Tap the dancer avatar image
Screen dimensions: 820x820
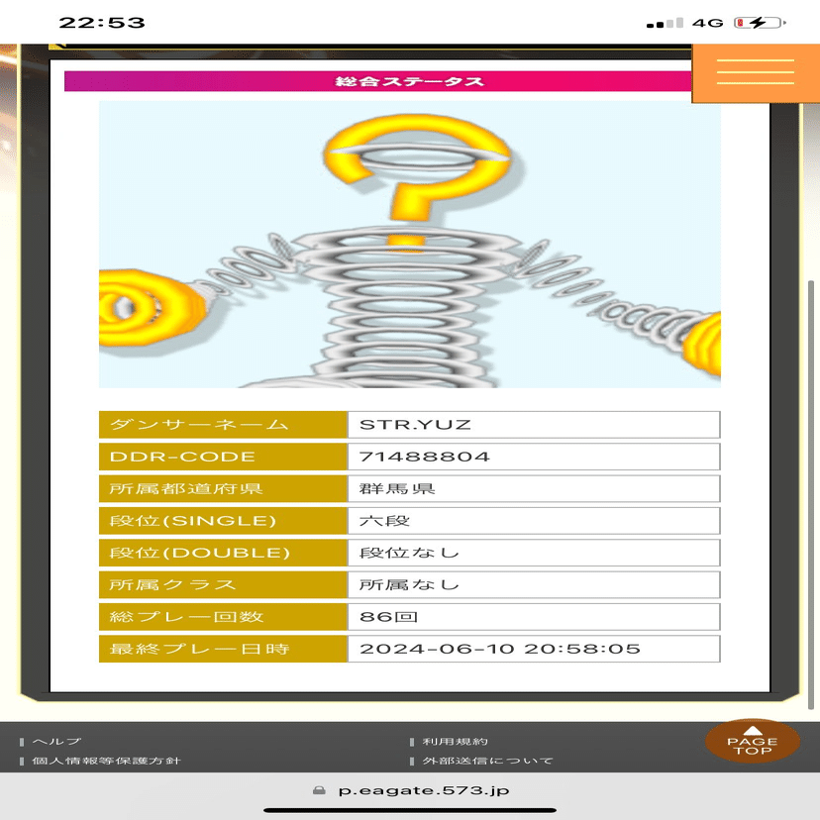[409, 245]
